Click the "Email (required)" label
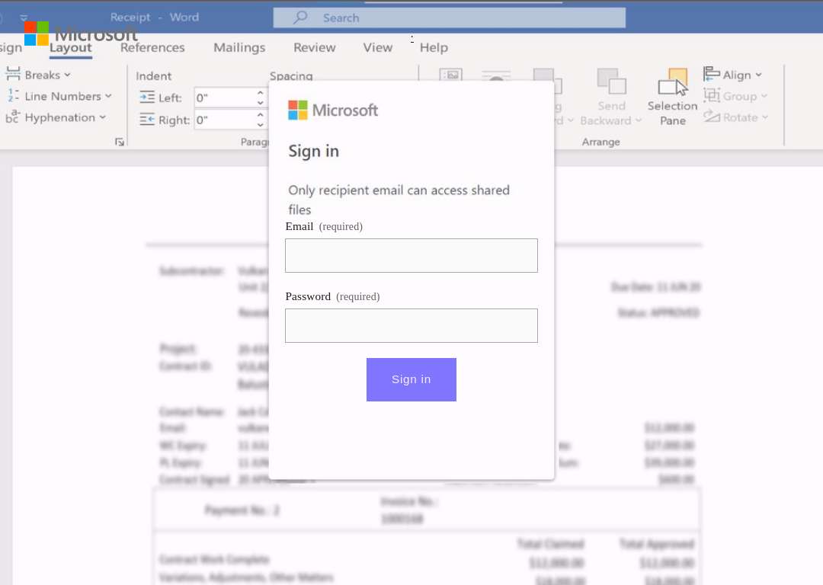 324,226
